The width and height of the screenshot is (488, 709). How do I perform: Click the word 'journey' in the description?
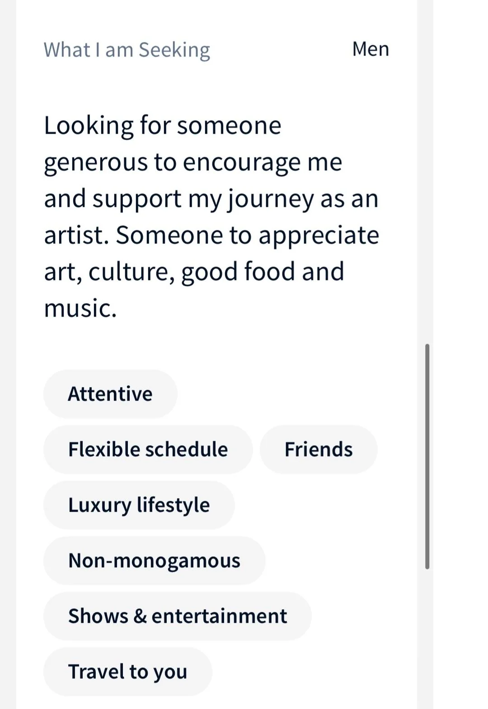click(x=270, y=199)
